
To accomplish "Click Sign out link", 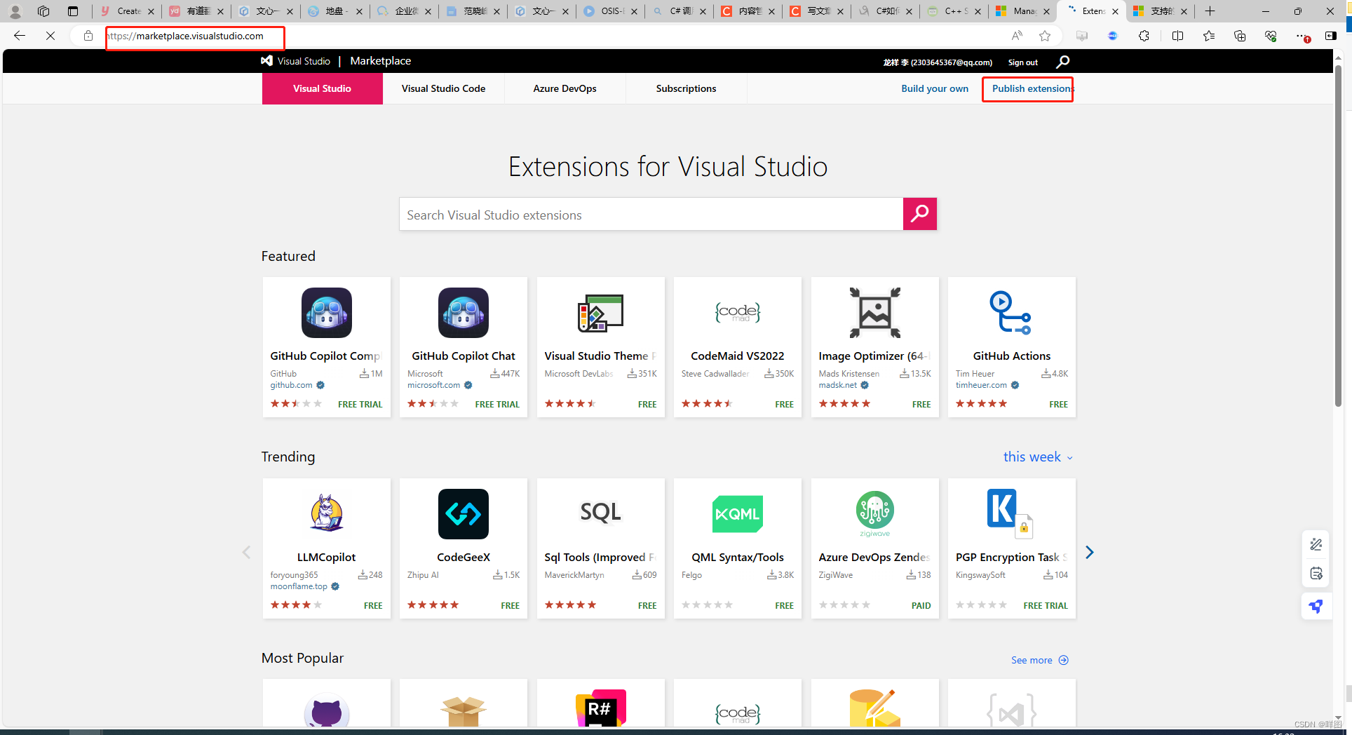I will click(1022, 62).
